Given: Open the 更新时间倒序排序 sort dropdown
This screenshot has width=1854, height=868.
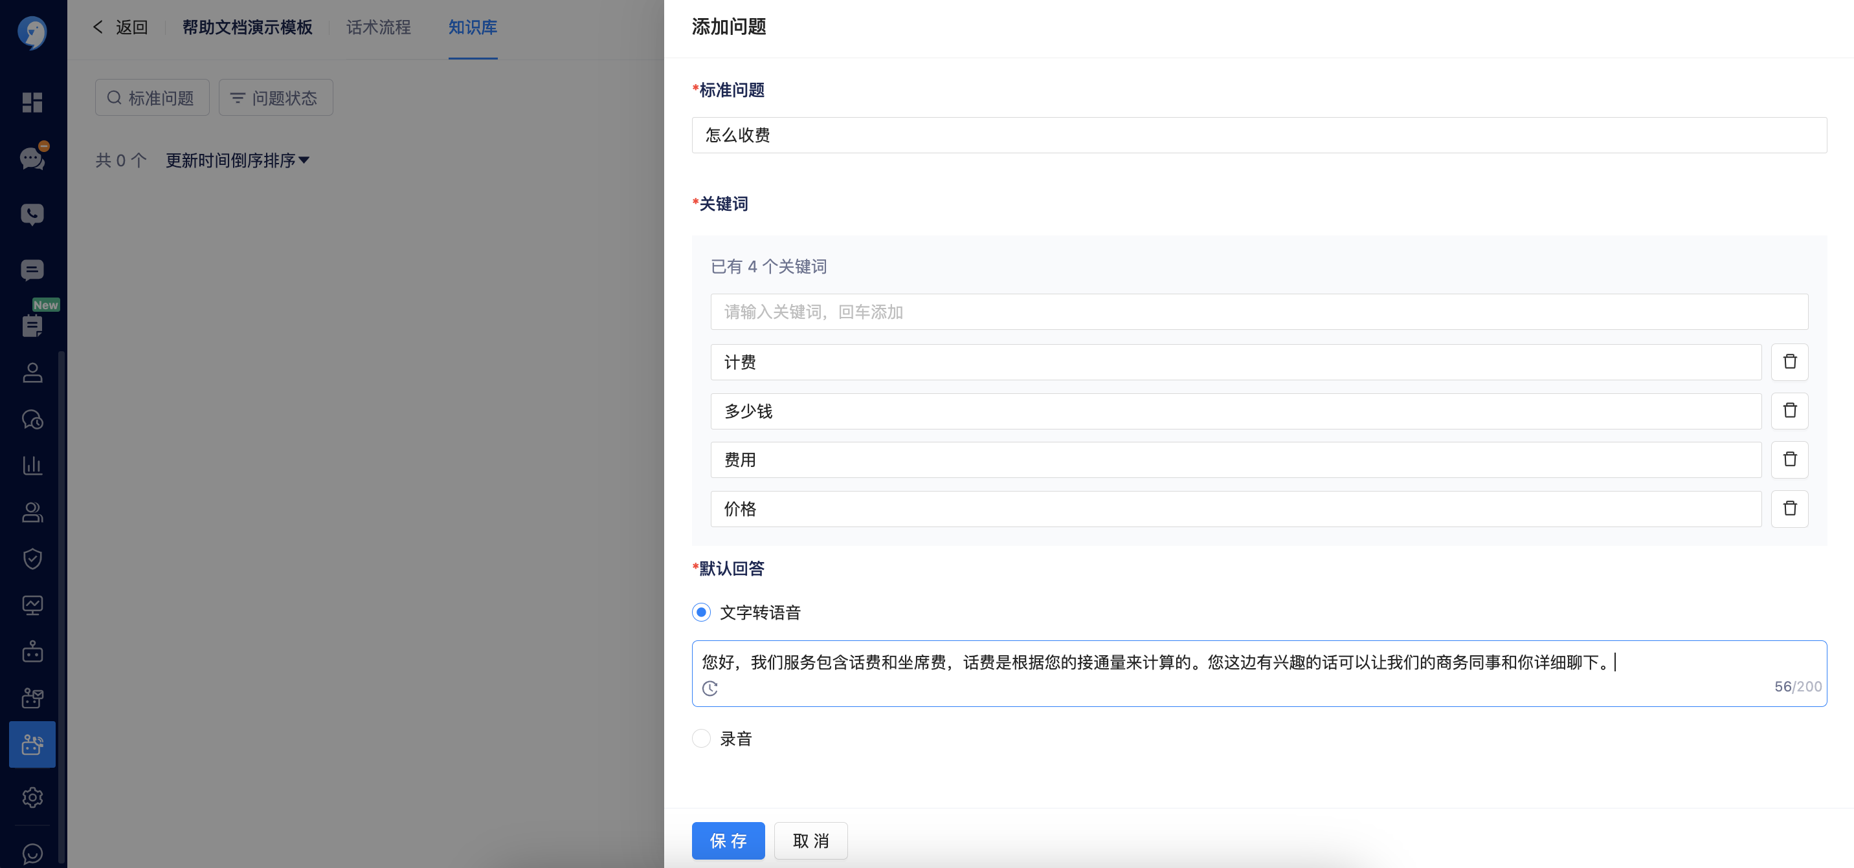Looking at the screenshot, I should pos(238,160).
